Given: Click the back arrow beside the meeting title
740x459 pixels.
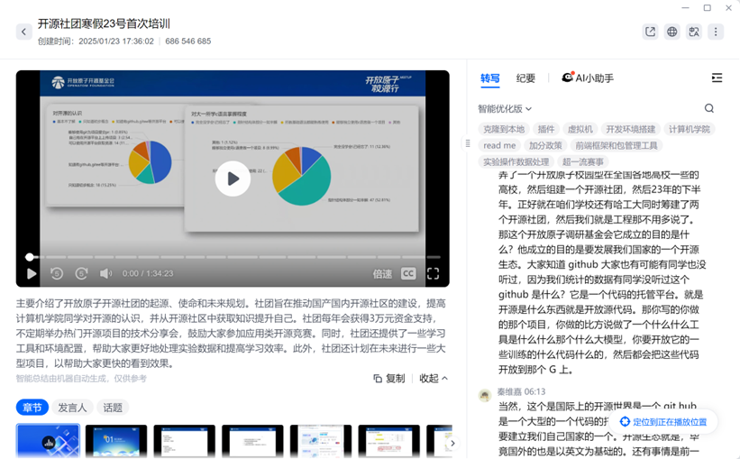Looking at the screenshot, I should [24, 32].
